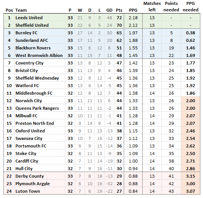Click Burnley FC's PPG needed value 0.38
This screenshot has width=203, height=198.
pyautogui.click(x=191, y=33)
